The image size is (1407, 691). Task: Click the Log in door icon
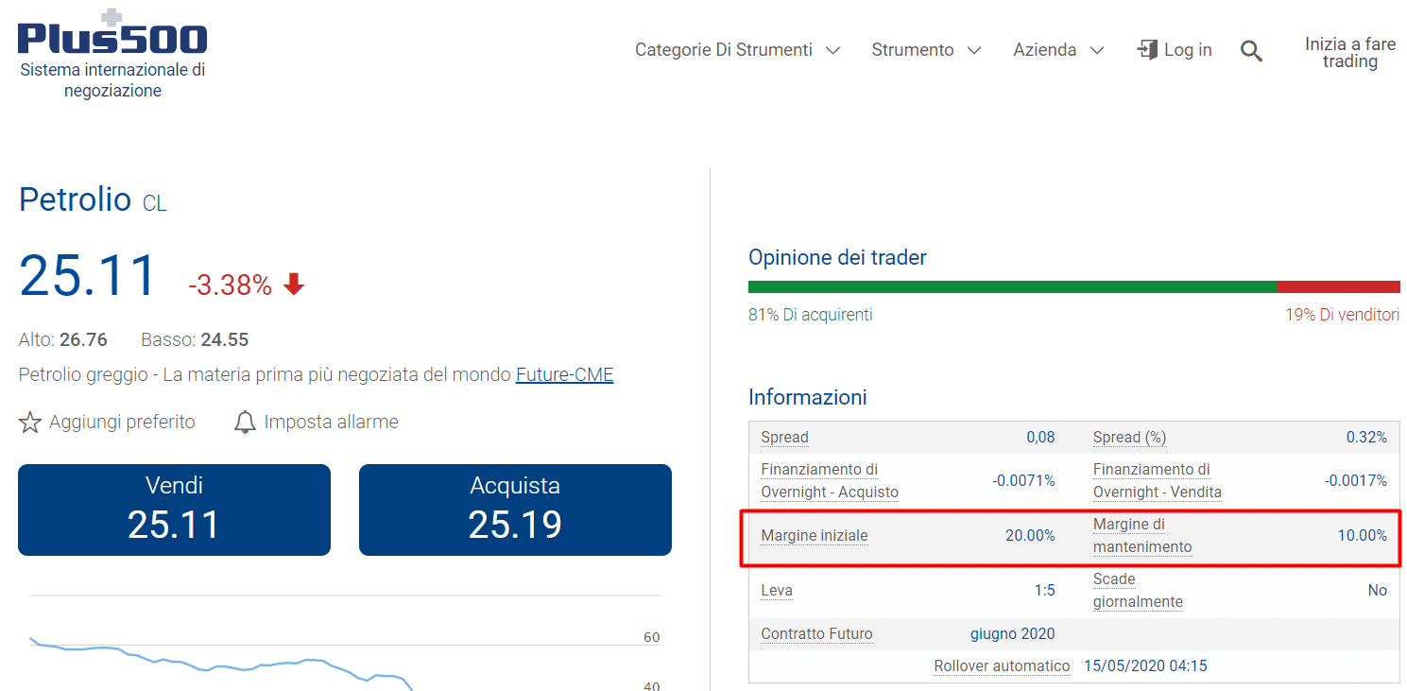click(1147, 50)
